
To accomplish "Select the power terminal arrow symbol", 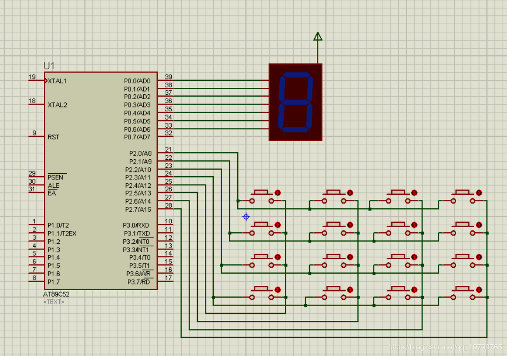I will (317, 36).
